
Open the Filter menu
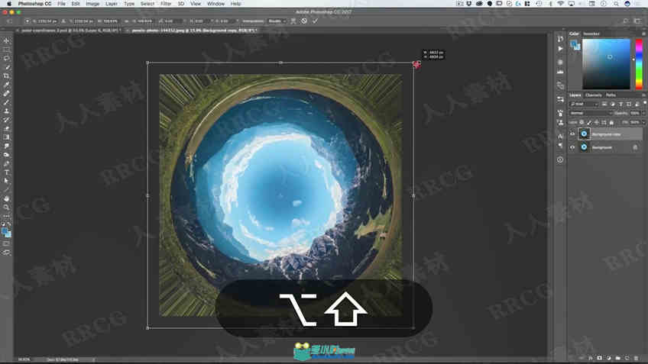tap(166, 4)
